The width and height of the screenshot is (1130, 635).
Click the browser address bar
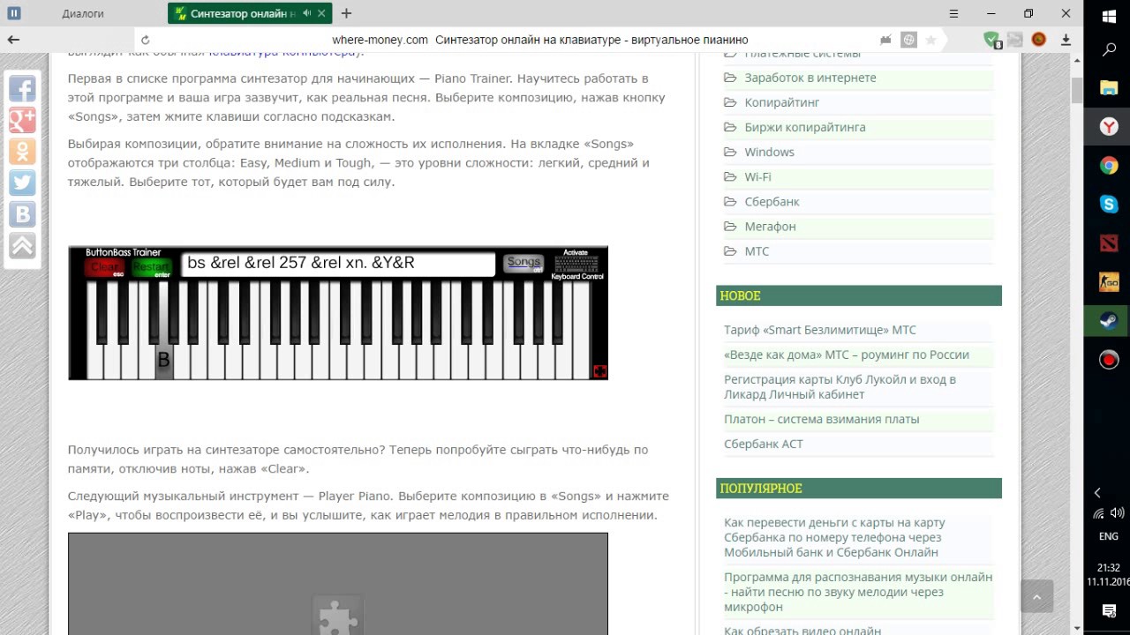click(x=540, y=40)
